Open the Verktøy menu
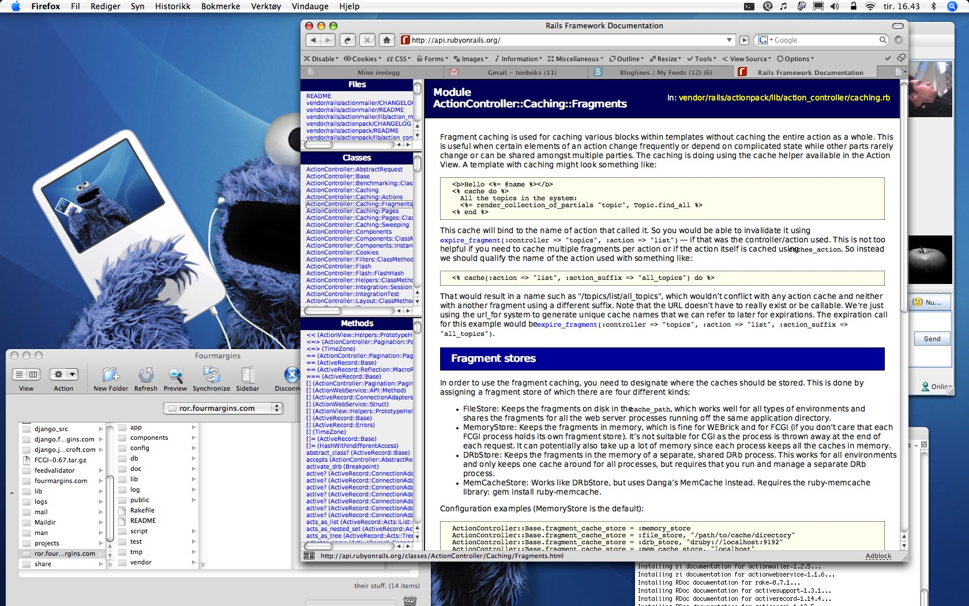The width and height of the screenshot is (969, 606). point(266,6)
